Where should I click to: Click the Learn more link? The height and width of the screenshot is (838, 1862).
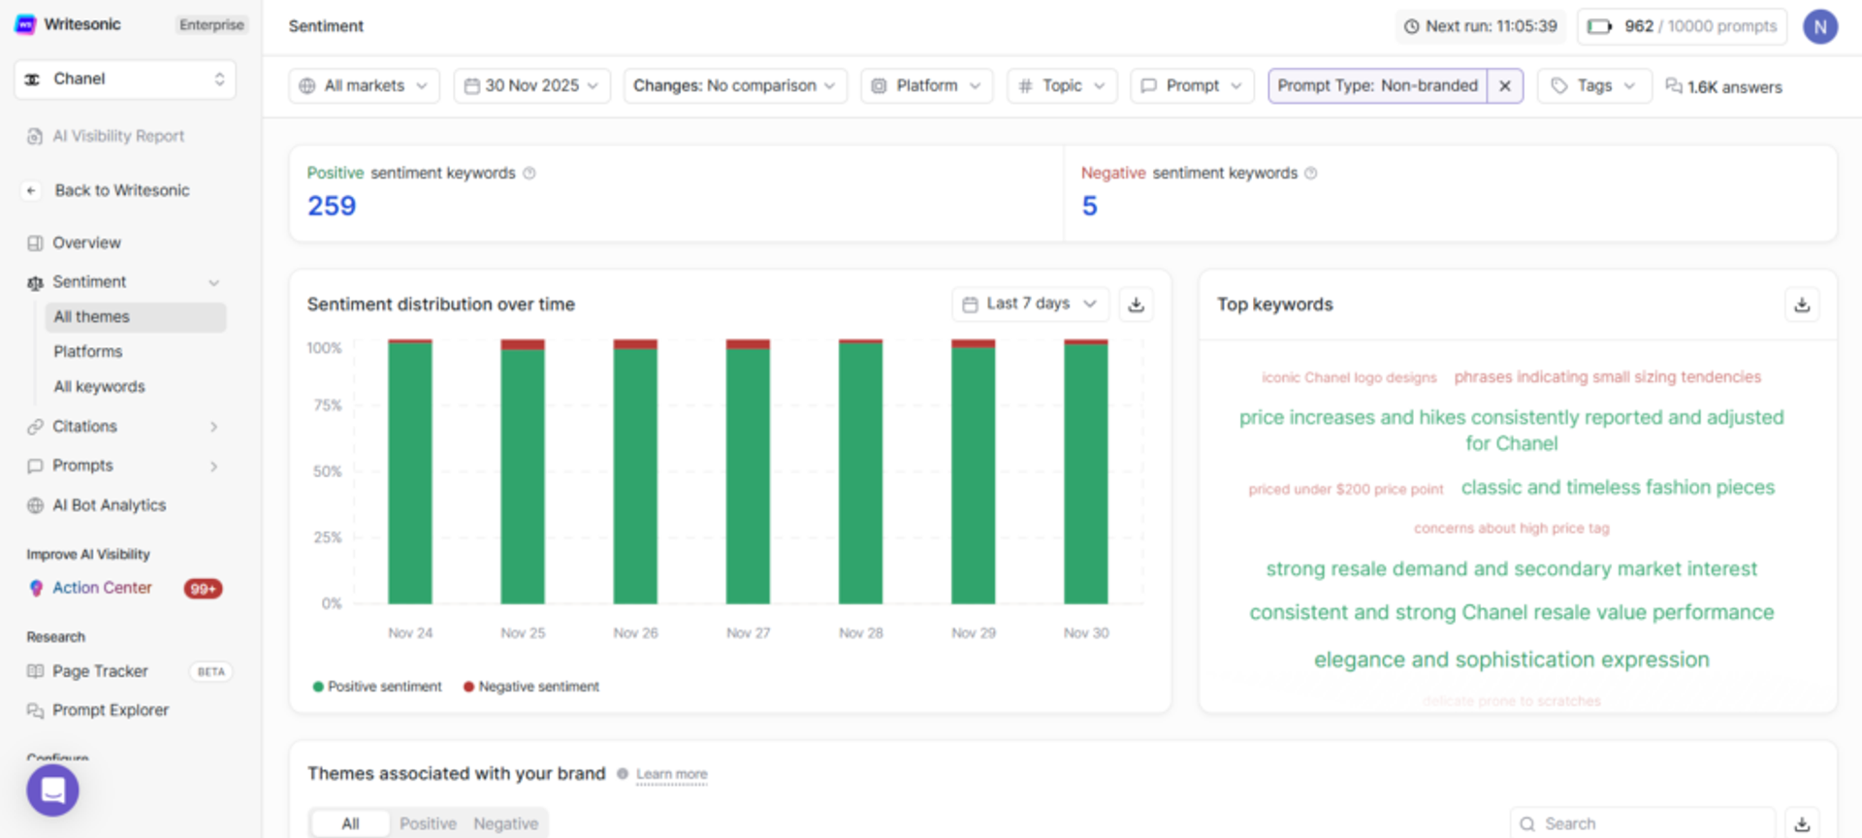[672, 775]
